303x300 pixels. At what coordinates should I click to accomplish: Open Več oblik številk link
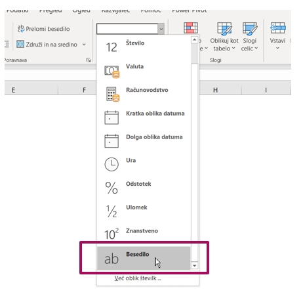(138, 278)
